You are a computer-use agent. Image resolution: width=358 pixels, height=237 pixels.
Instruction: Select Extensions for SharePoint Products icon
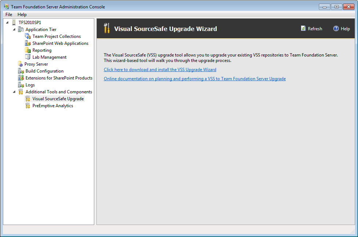(20, 78)
